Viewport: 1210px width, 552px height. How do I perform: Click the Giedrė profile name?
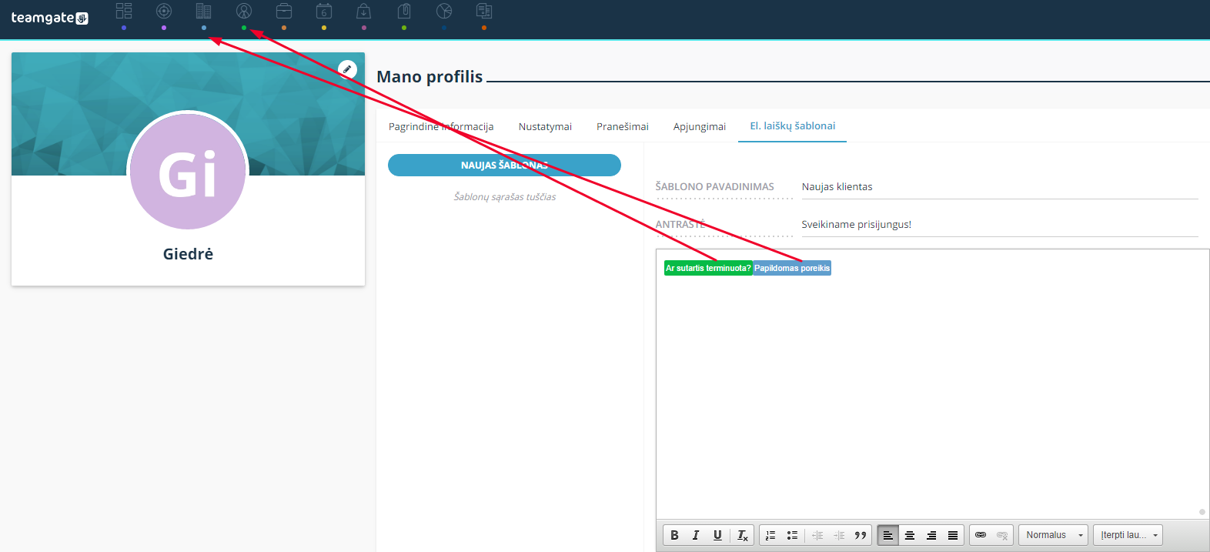tap(188, 254)
